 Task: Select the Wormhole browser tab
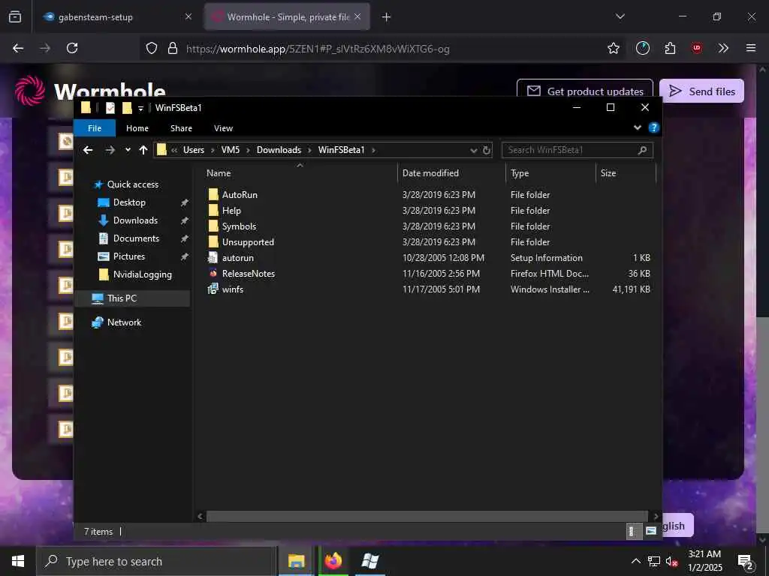(287, 16)
